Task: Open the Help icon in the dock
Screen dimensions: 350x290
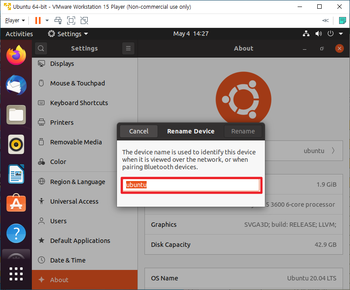Action: coord(16,233)
